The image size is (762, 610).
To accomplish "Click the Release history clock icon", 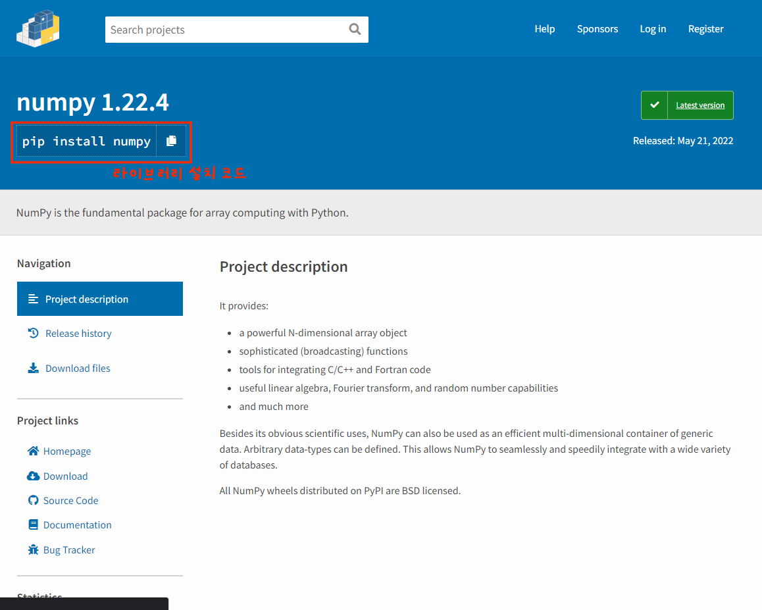I will tap(34, 333).
